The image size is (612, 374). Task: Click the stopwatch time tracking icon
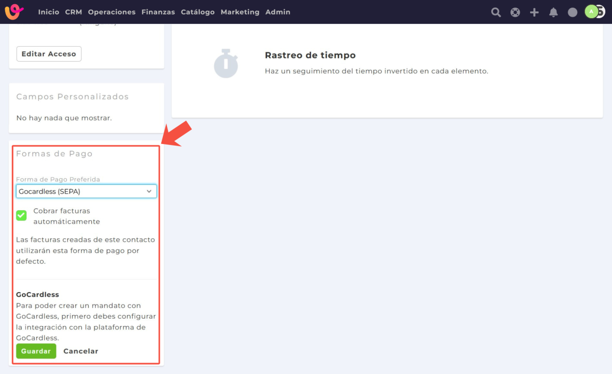(x=226, y=63)
